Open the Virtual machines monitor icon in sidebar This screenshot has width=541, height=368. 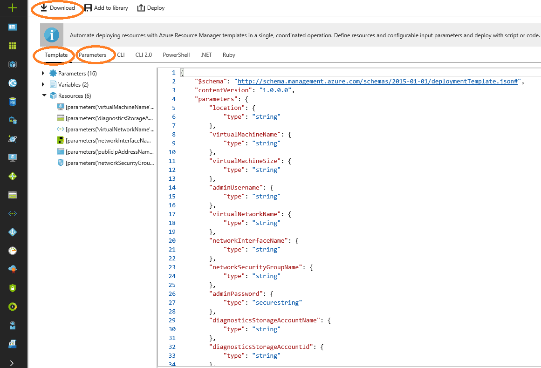(x=13, y=157)
